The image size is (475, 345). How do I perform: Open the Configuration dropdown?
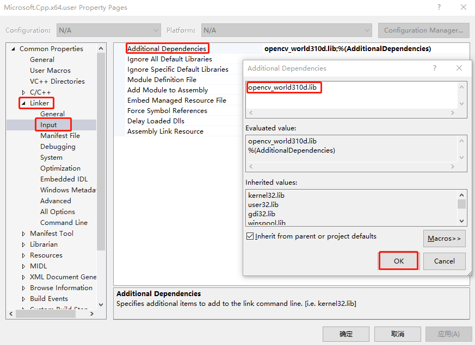tap(108, 30)
